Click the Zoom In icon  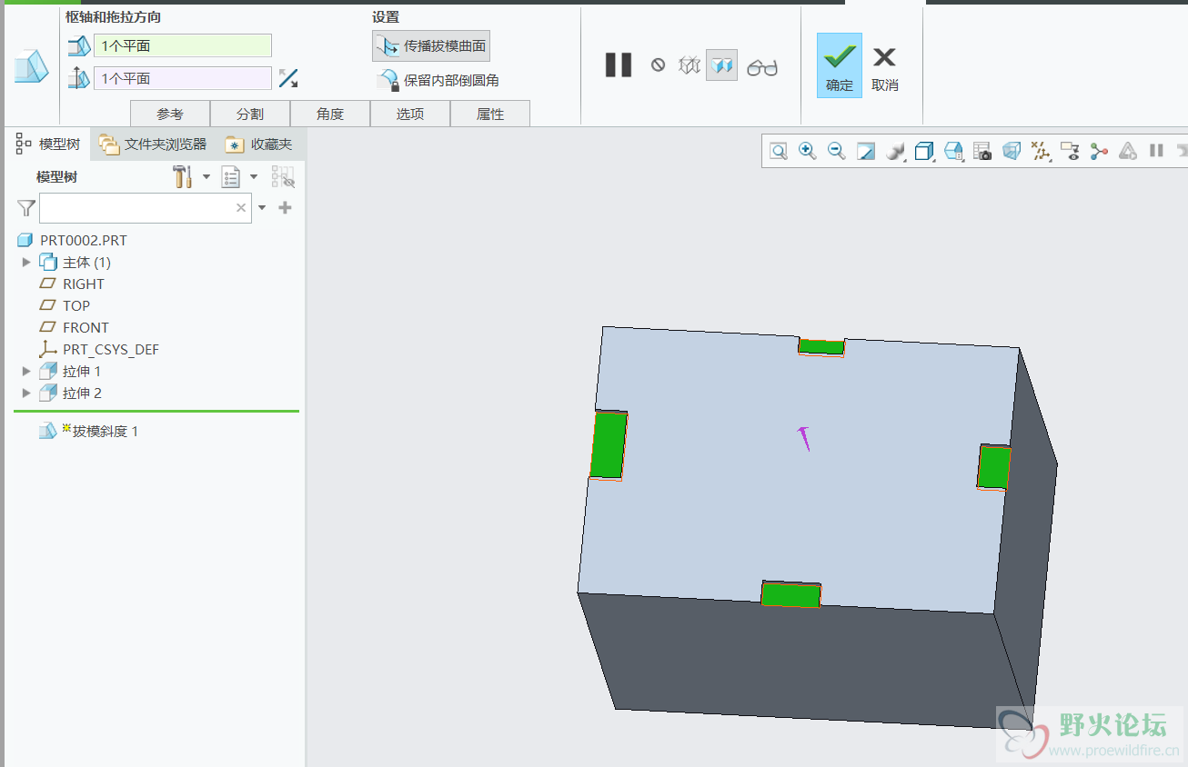point(807,151)
